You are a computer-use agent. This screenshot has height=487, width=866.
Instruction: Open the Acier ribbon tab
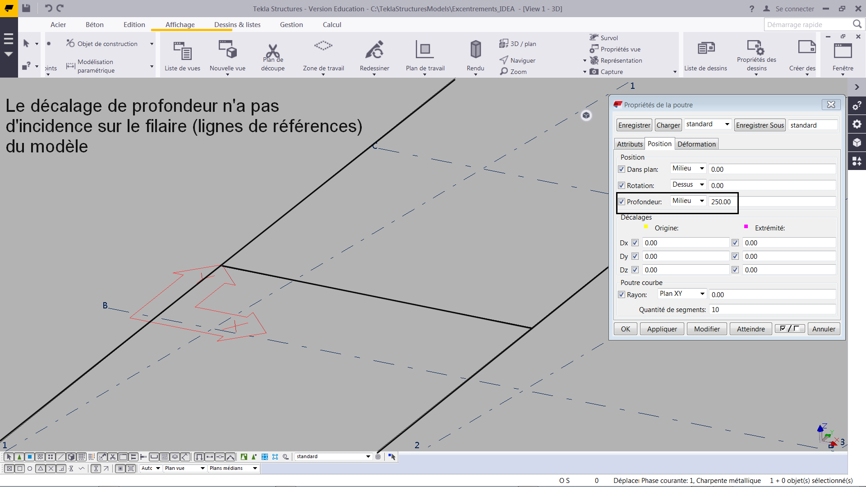tap(58, 24)
